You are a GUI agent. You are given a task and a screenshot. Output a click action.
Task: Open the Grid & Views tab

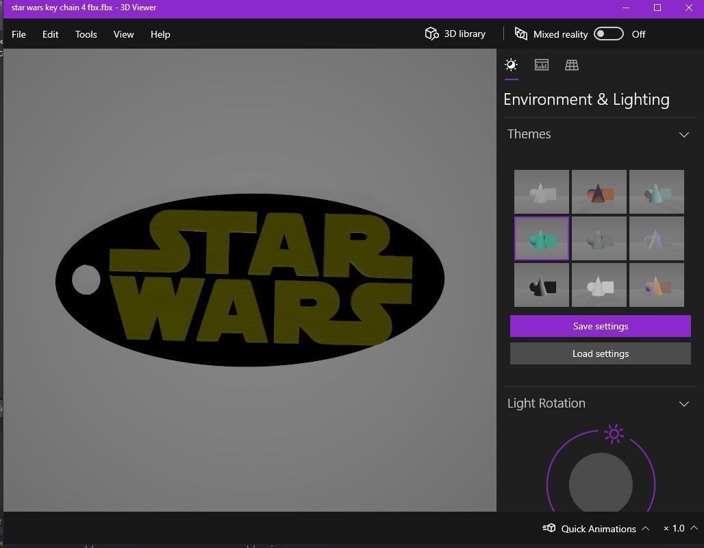[x=572, y=64]
